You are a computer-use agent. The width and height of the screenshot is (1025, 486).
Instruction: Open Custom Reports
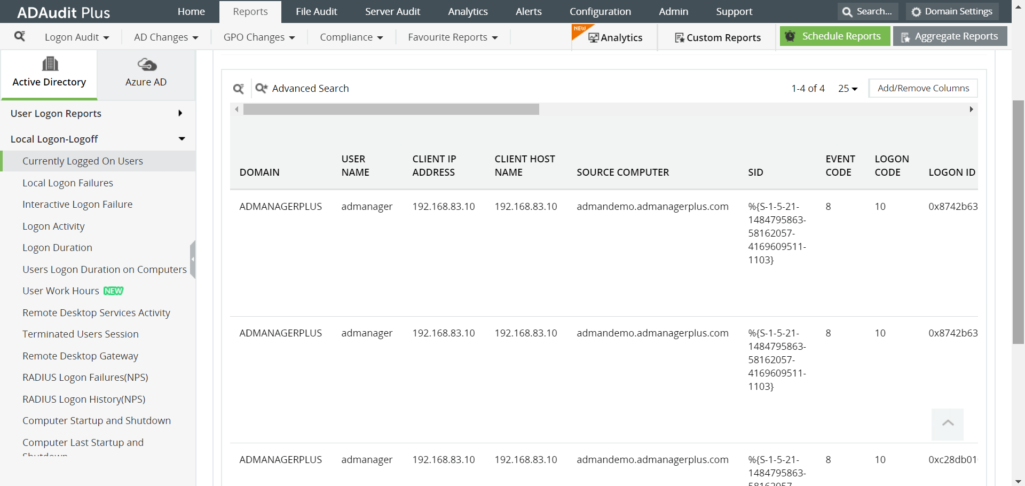point(717,37)
